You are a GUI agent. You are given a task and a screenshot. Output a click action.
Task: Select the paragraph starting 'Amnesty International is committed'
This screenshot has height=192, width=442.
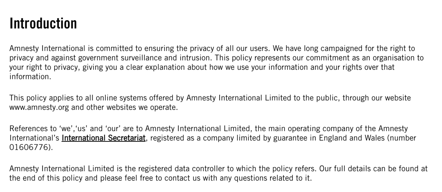click(x=216, y=62)
